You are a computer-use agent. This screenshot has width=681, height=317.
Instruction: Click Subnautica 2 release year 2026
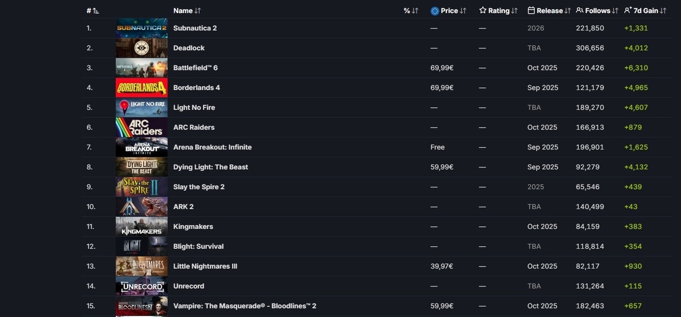coord(535,28)
